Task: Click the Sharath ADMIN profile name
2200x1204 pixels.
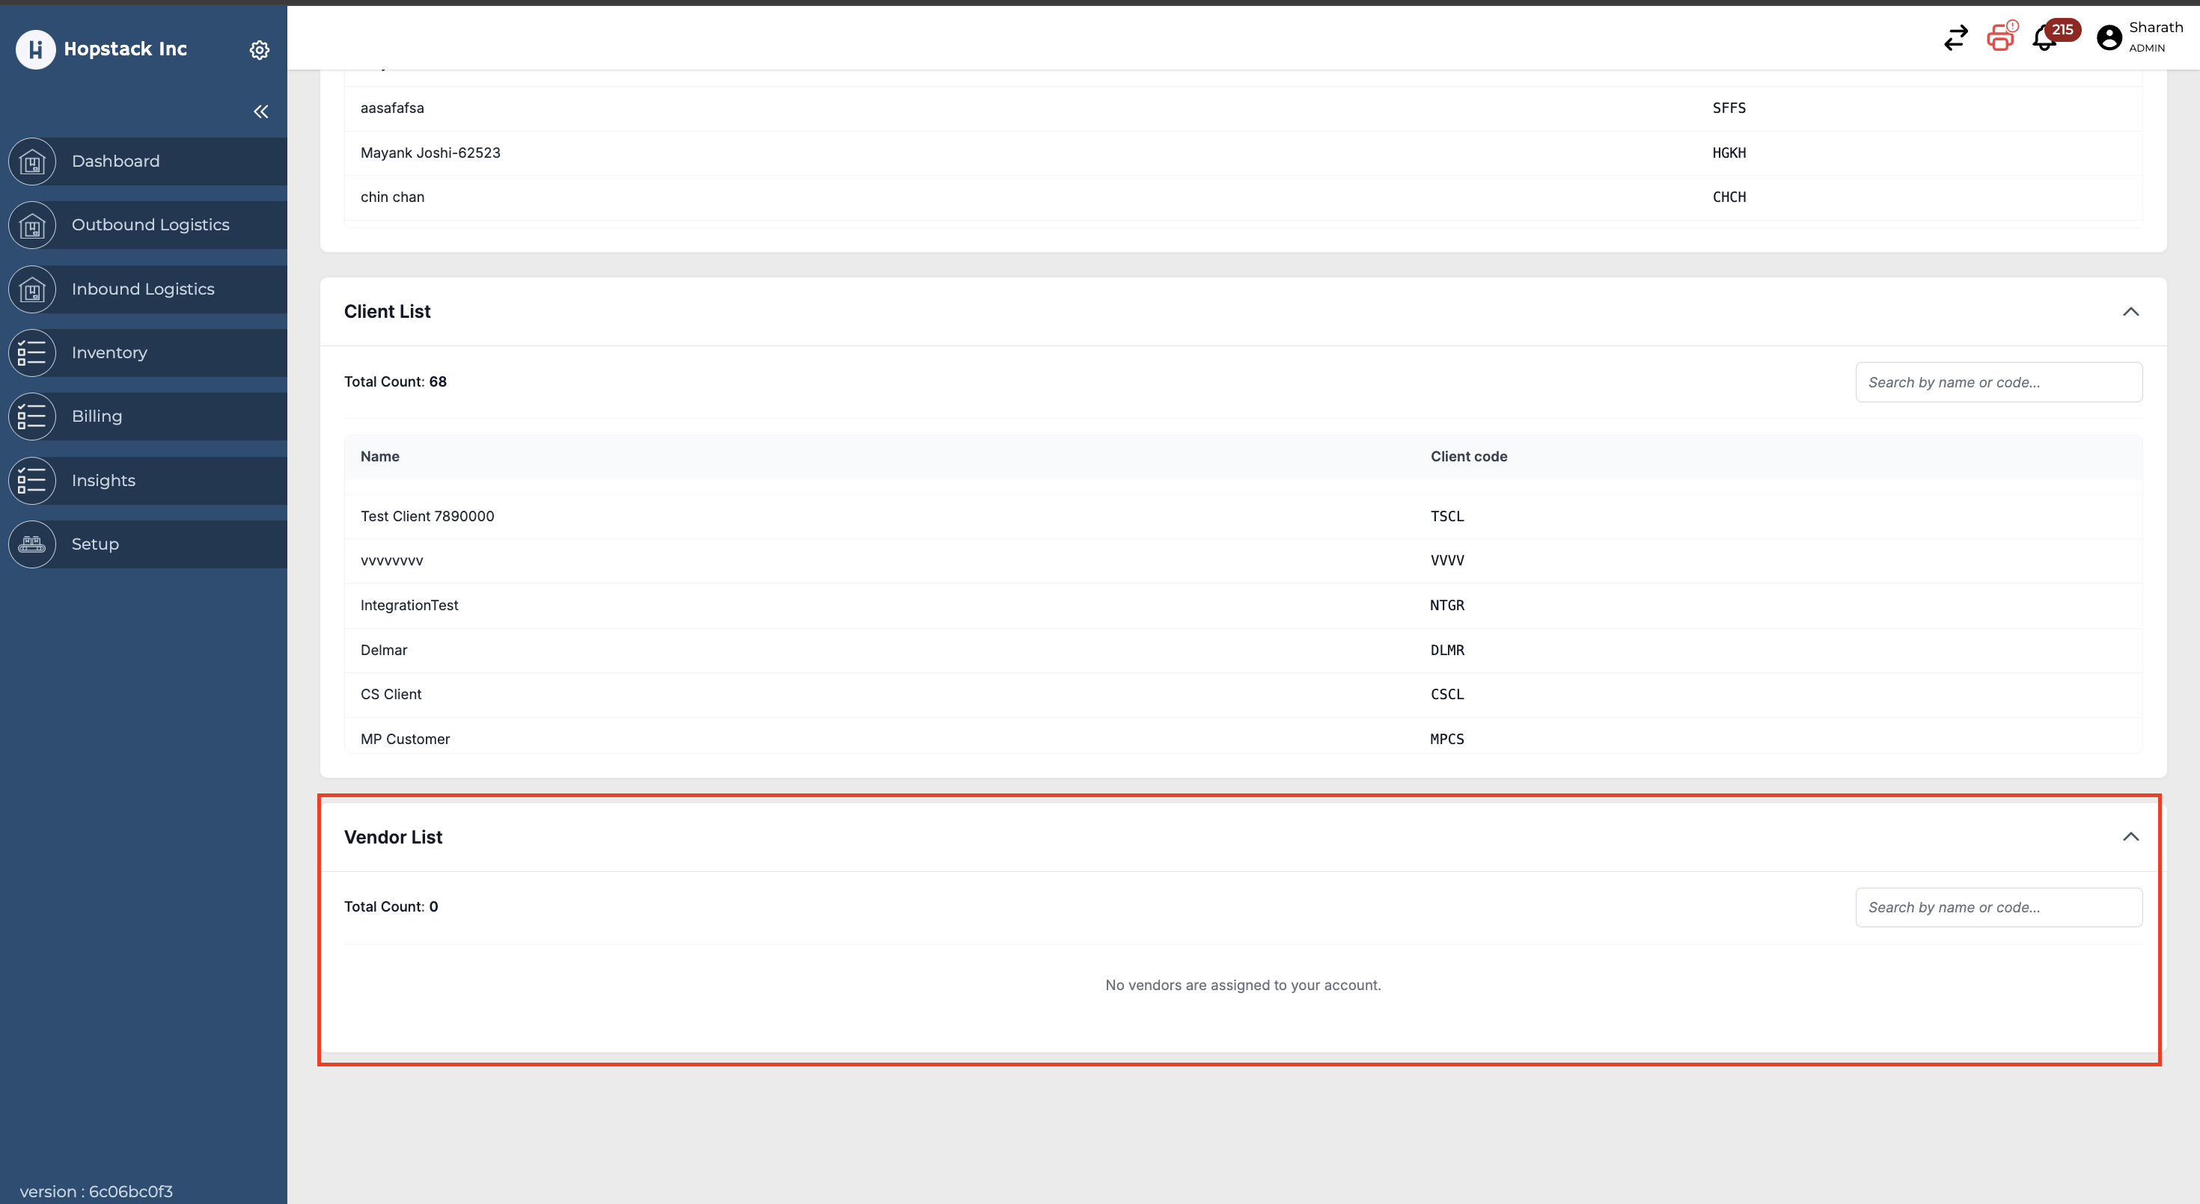Action: coord(2156,37)
